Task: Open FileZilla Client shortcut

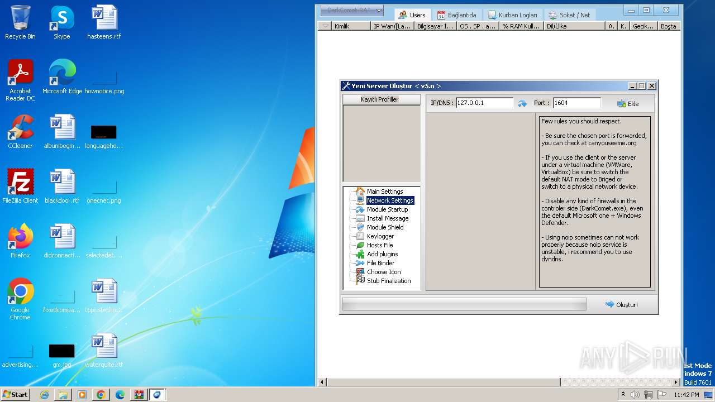Action: (20, 187)
